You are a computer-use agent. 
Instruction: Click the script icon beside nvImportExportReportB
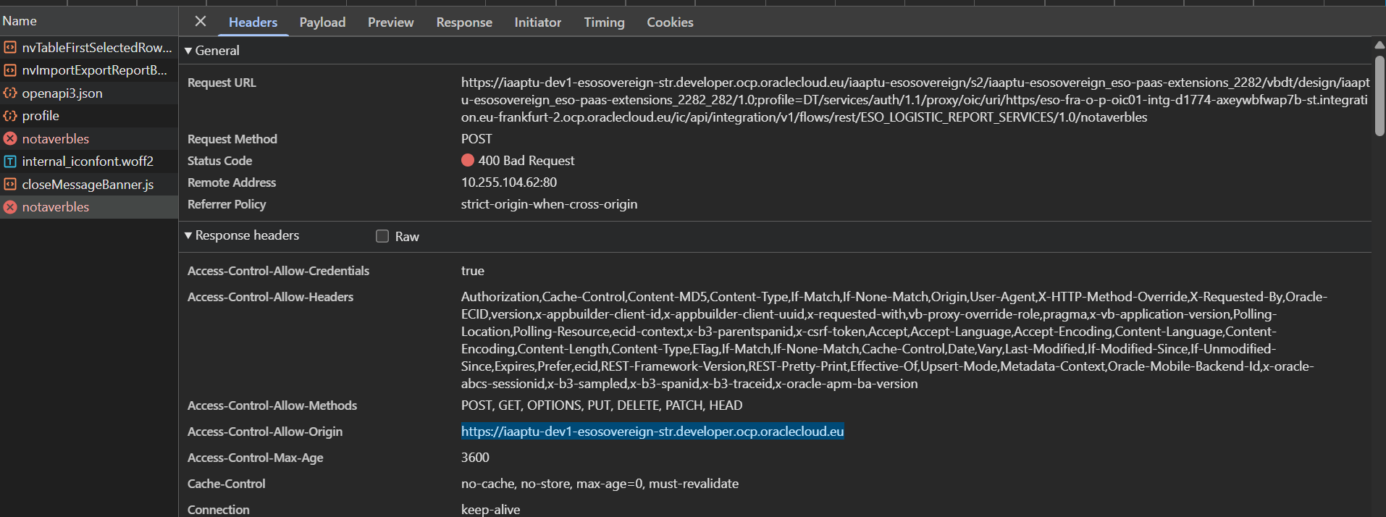[10, 70]
